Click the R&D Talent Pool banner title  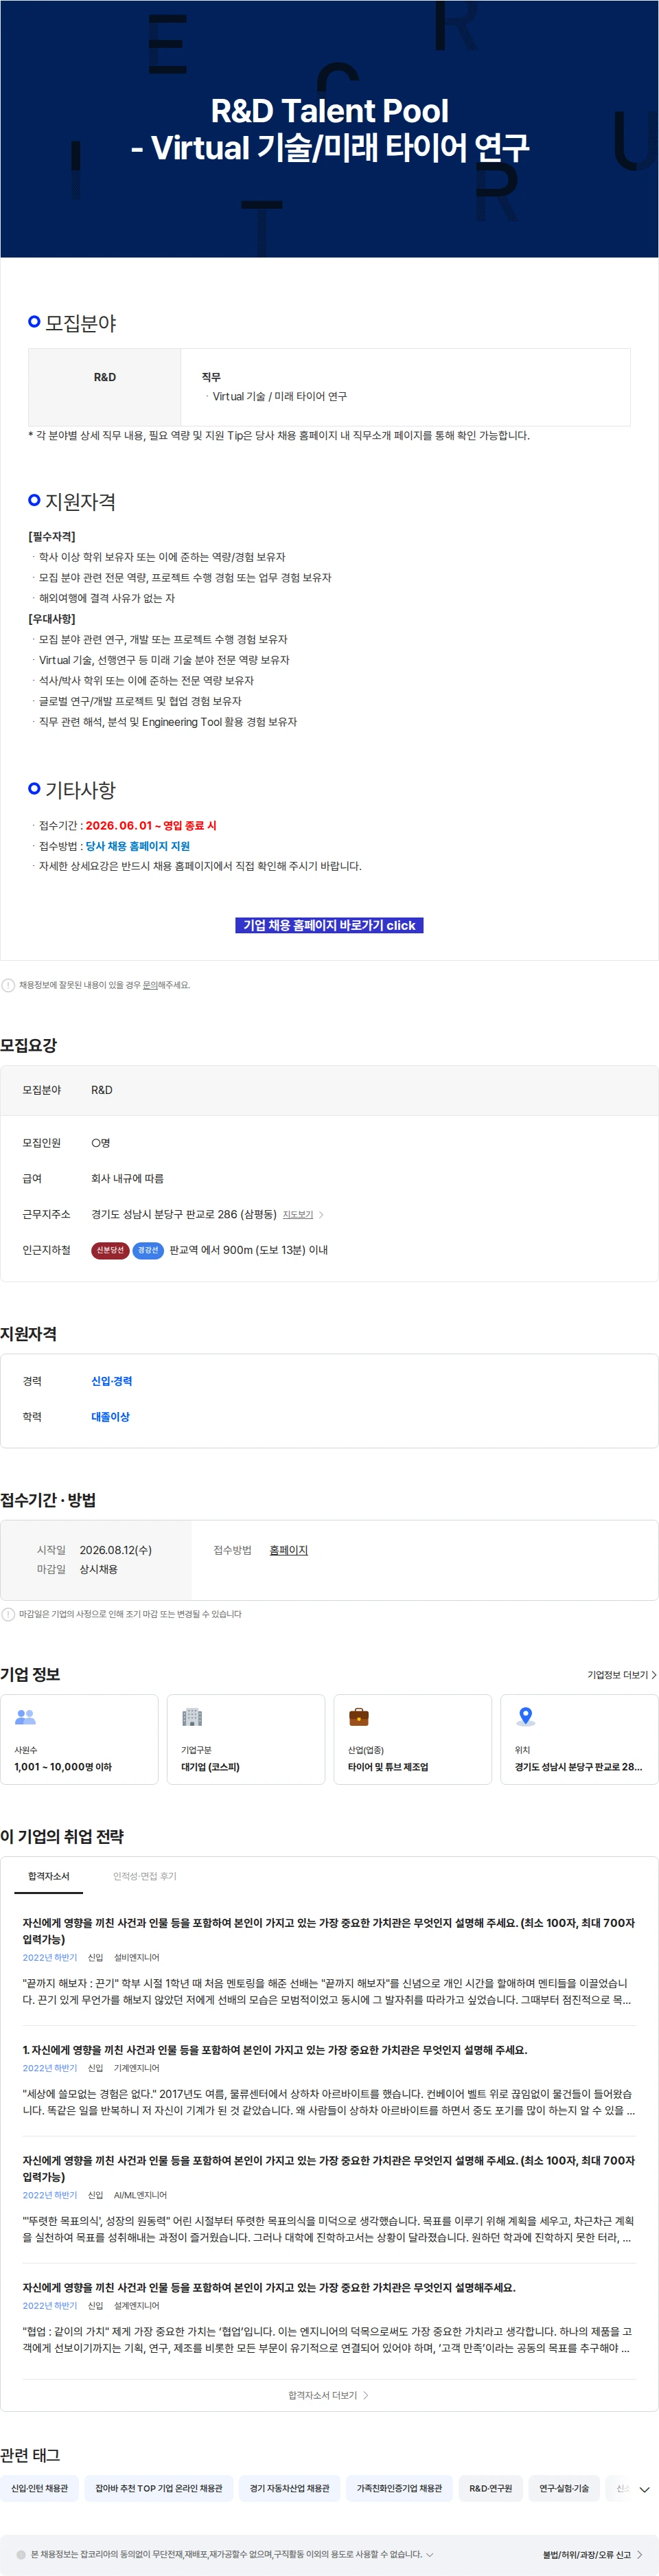tap(329, 128)
